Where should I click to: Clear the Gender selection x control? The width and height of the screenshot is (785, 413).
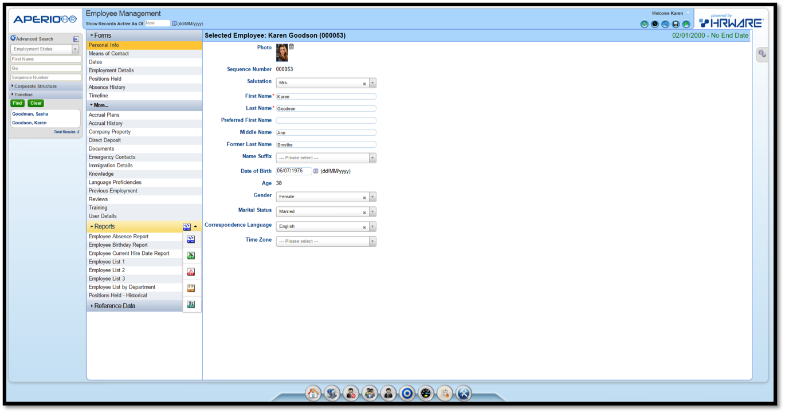coord(364,196)
